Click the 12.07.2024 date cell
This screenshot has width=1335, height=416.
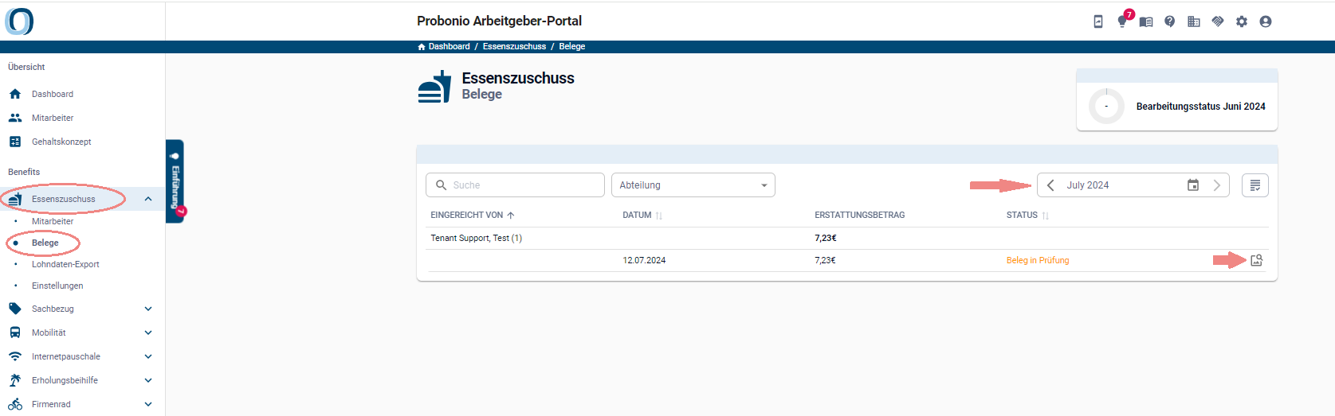point(644,260)
